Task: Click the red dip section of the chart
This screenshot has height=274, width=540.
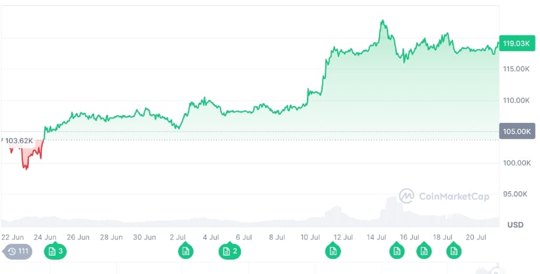Action: click(27, 159)
